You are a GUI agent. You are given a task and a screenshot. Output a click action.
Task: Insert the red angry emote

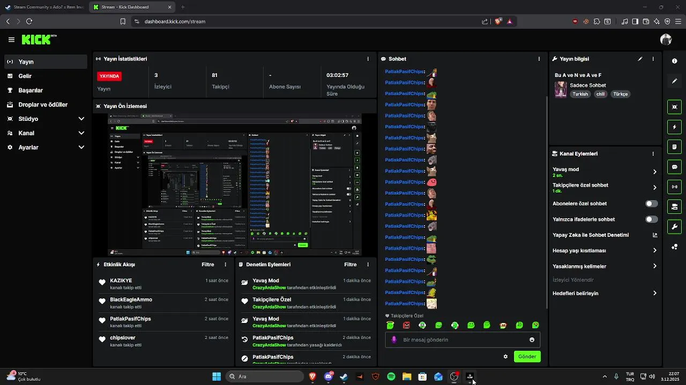[x=406, y=325]
